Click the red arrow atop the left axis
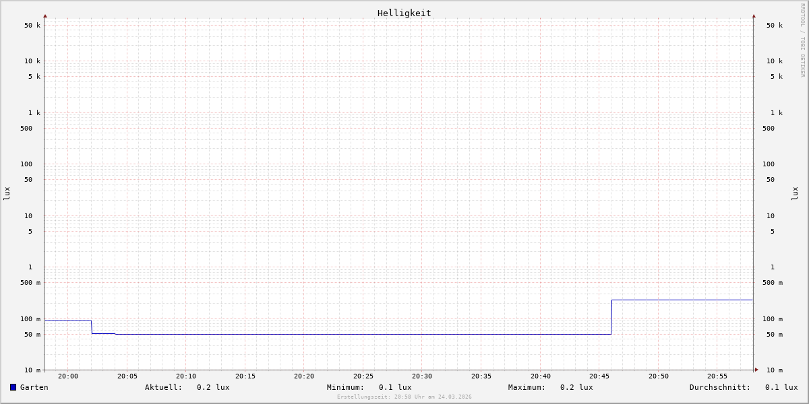The width and height of the screenshot is (809, 404). coord(45,16)
